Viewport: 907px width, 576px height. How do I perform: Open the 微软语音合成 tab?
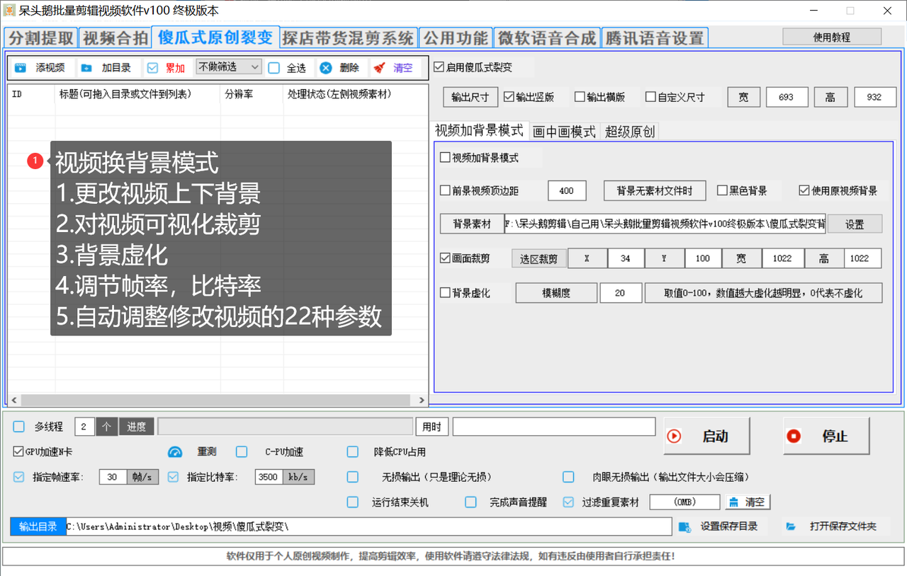tap(547, 37)
